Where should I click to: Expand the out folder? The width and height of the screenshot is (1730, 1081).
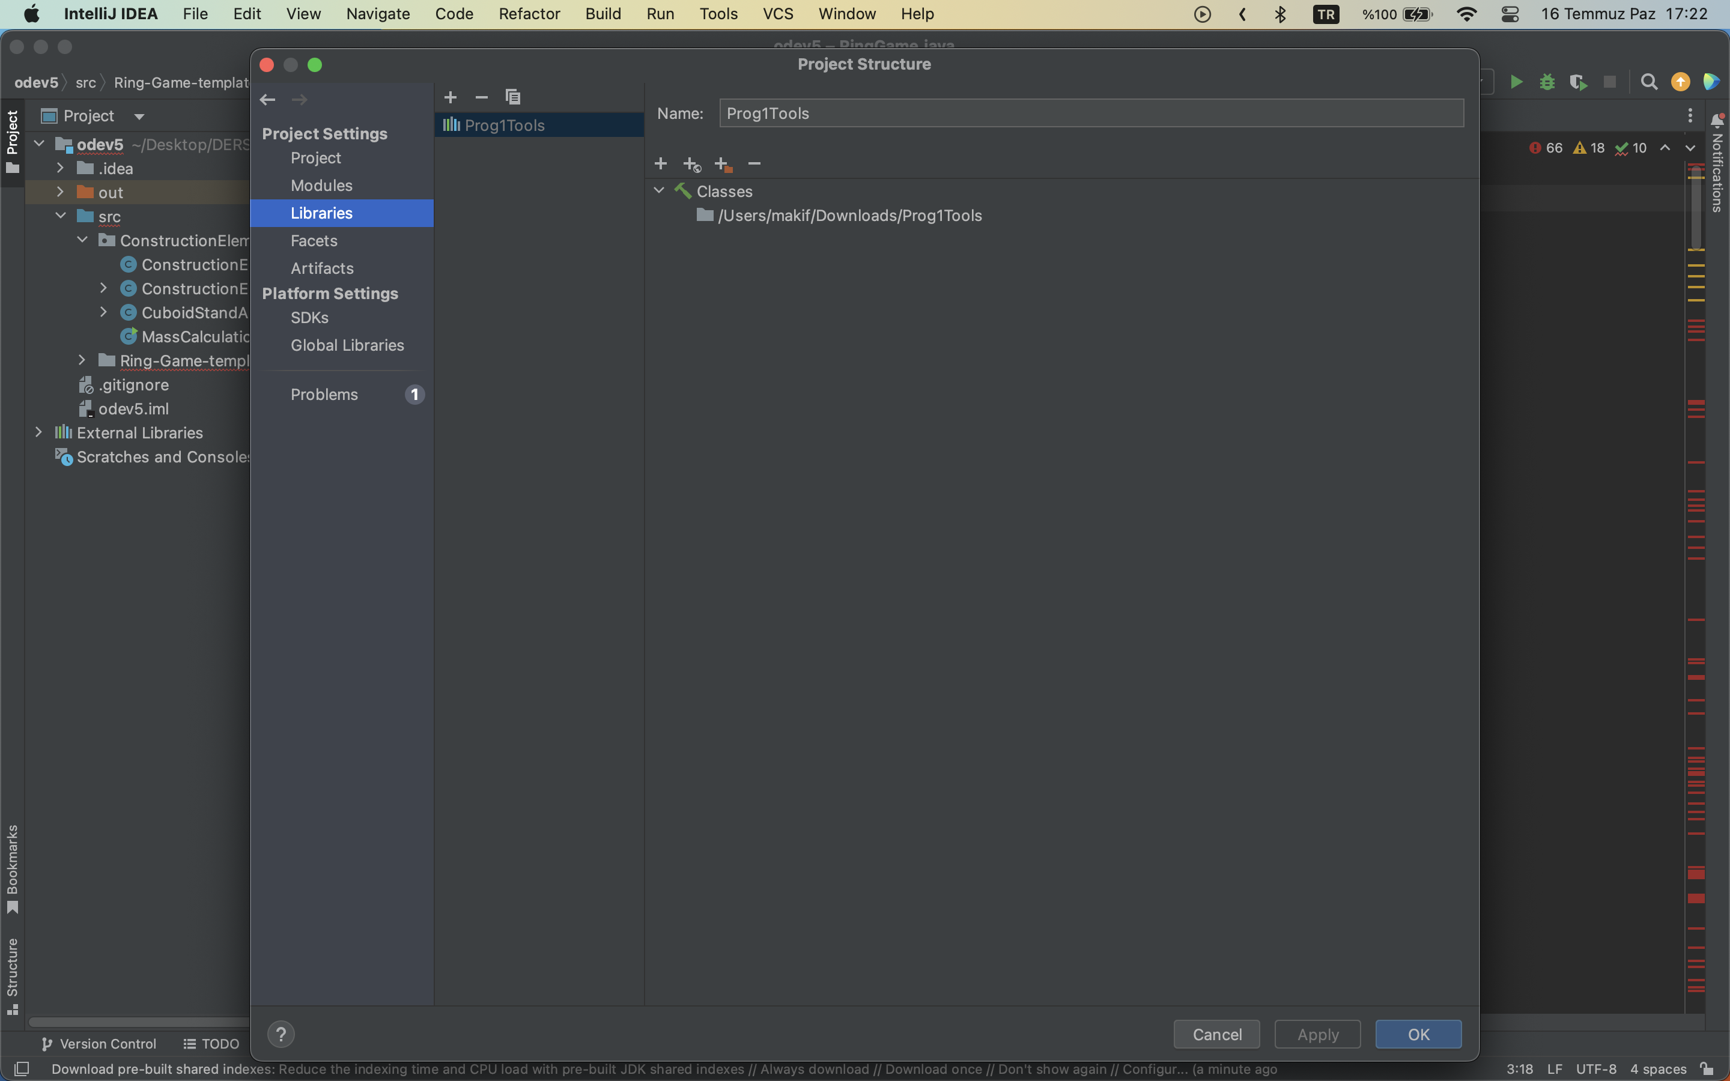click(61, 192)
